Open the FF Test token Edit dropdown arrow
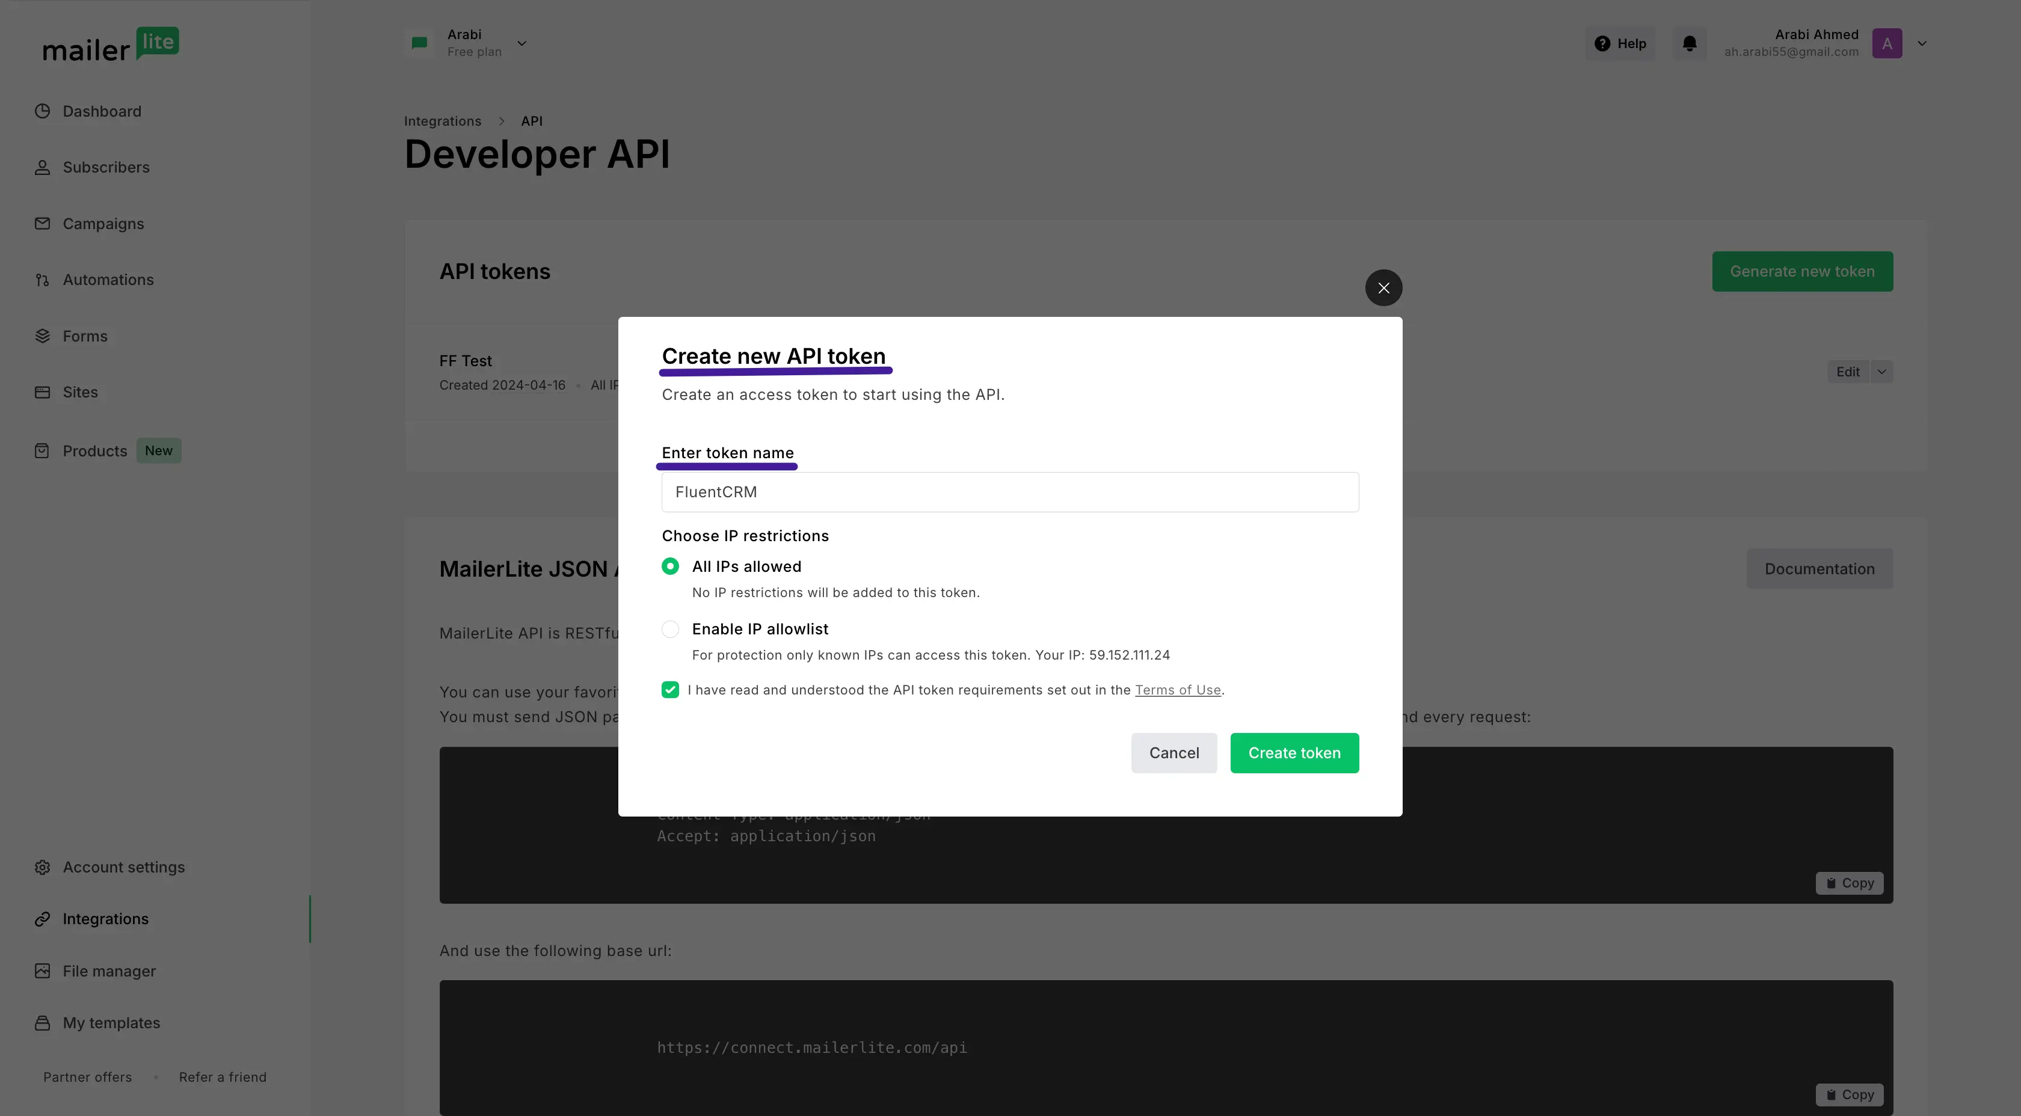Screen dimensions: 2021x1116 pyautogui.click(x=1881, y=372)
